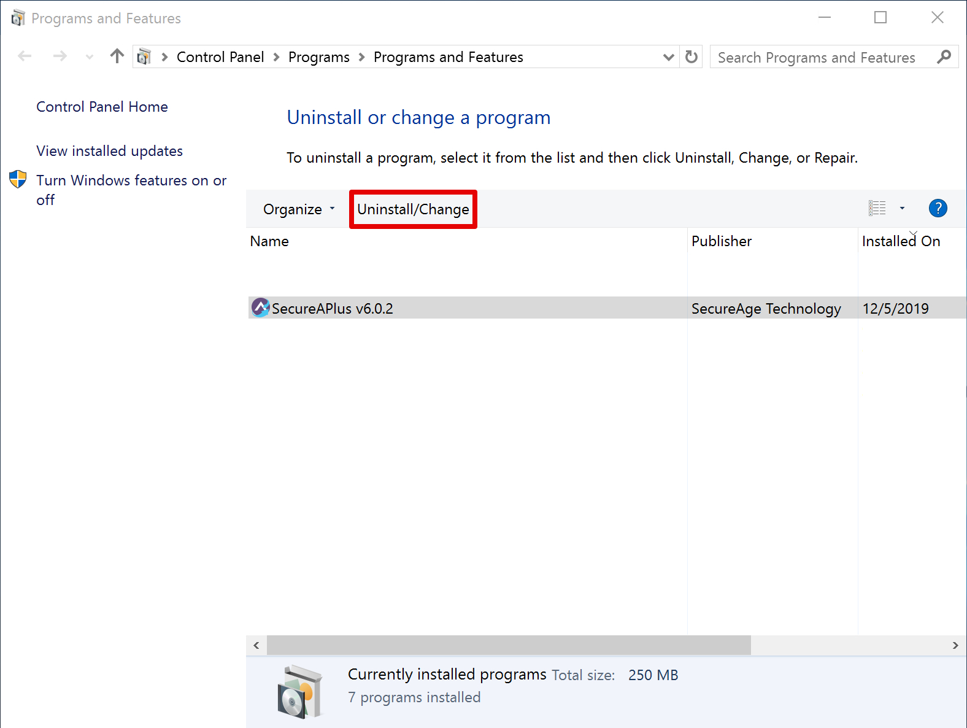Click '7 programs installed' status text
The image size is (967, 728).
414,697
